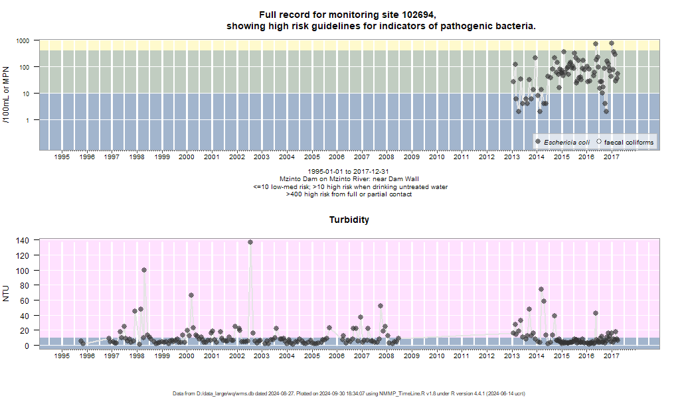Click '1995' on bacteria chart x-axis
Viewport: 680px width, 398px height.
click(x=62, y=157)
